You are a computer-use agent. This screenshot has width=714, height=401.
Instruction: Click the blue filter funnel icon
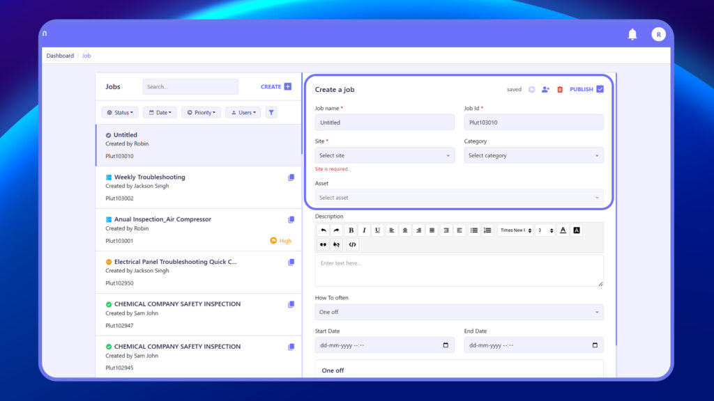click(x=271, y=112)
